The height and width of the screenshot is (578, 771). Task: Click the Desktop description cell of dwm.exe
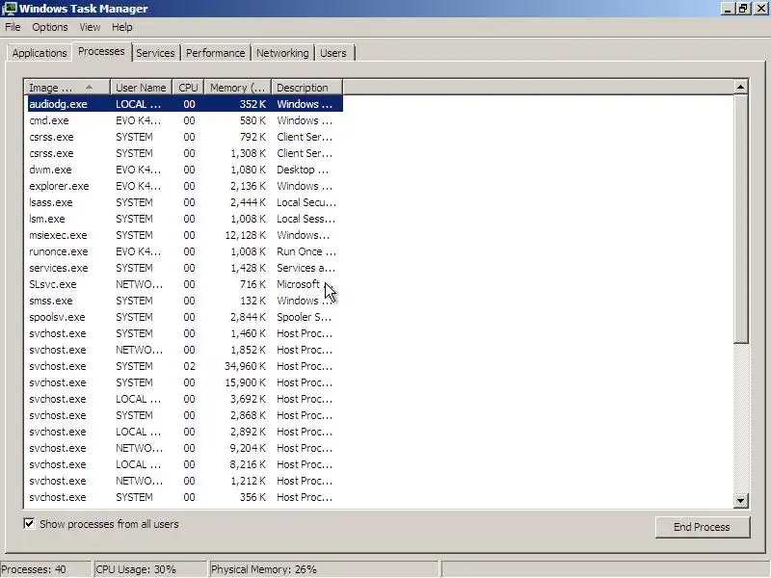[303, 170]
